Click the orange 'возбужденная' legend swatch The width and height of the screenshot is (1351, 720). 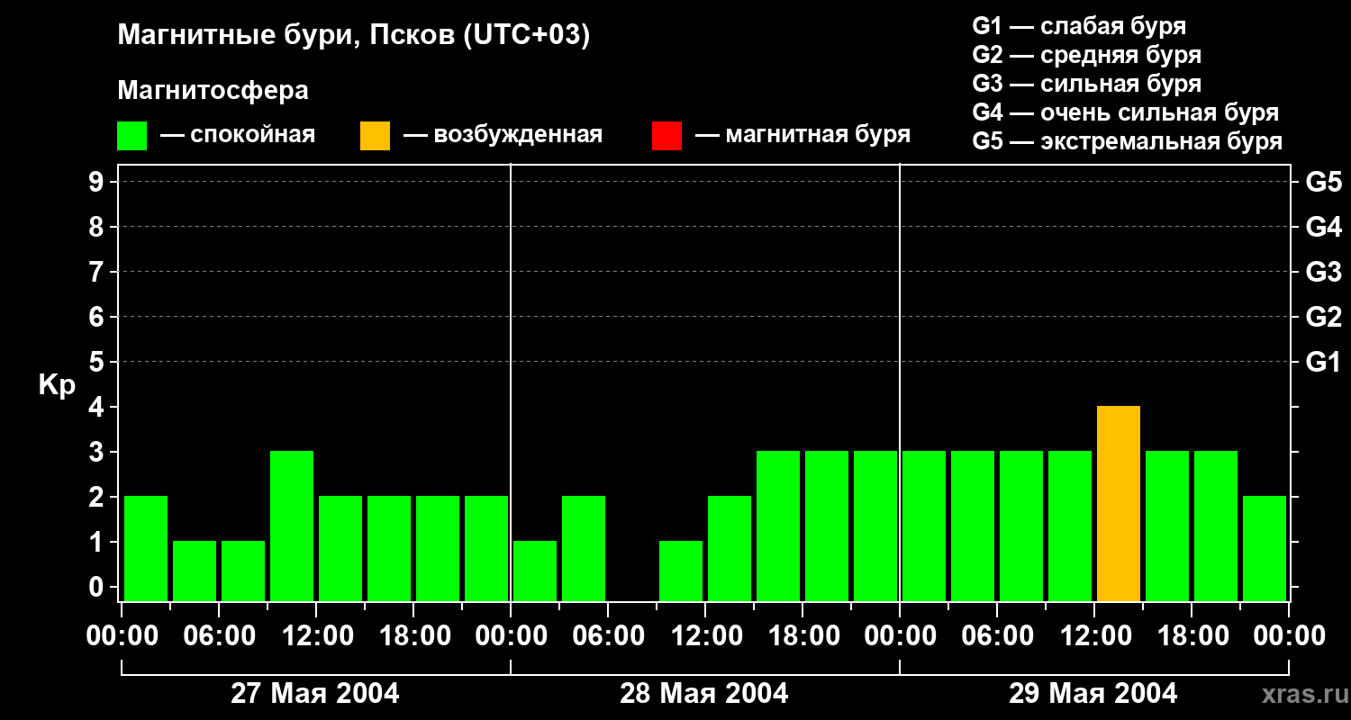(375, 136)
